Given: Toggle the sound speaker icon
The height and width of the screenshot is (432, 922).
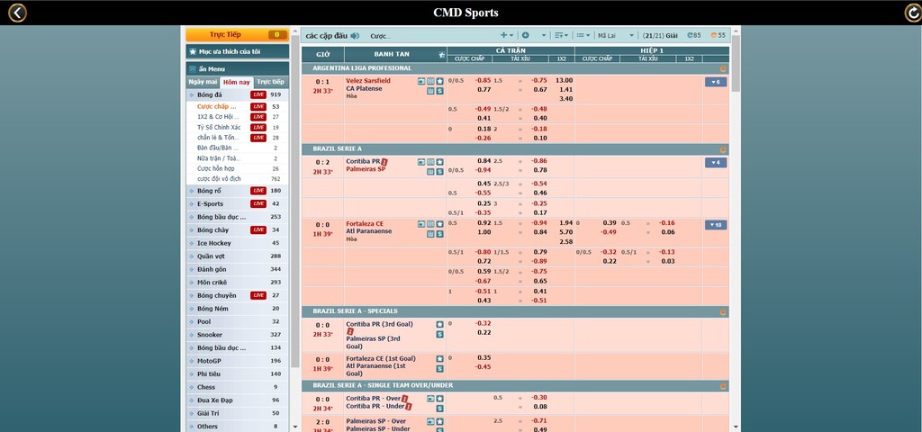Looking at the screenshot, I should pos(355,36).
